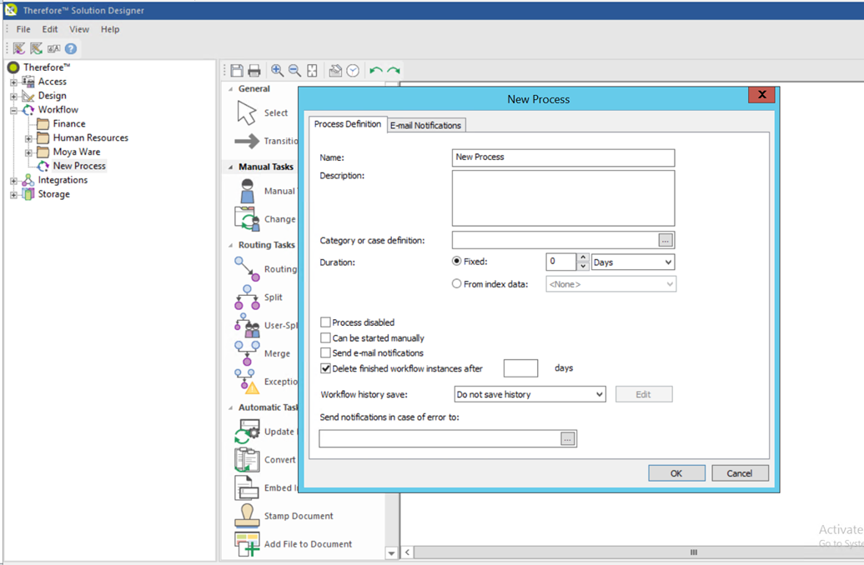Click the Zoom Out magnifier icon
This screenshot has height=565, width=864.
pyautogui.click(x=294, y=71)
